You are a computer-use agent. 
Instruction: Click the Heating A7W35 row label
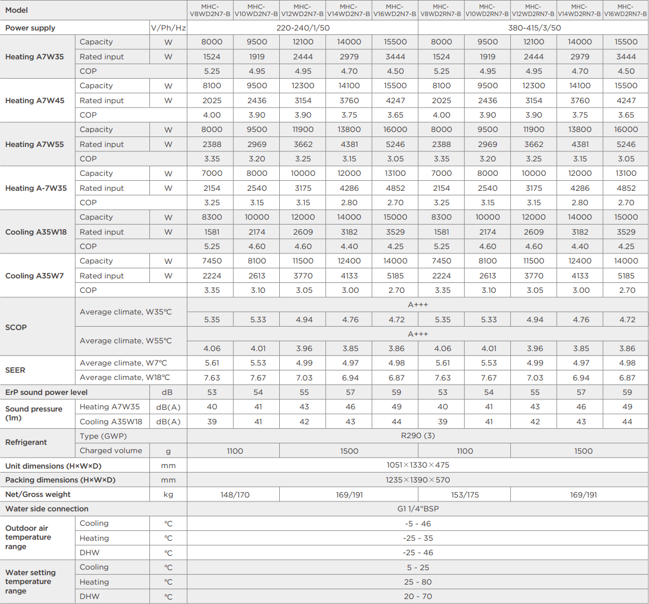(x=34, y=57)
